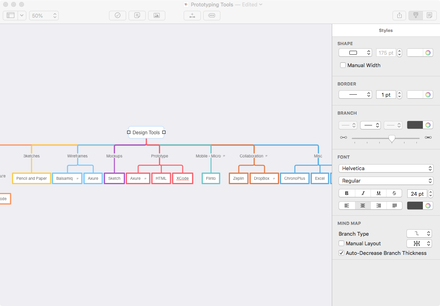The image size is (440, 306).
Task: Toggle bold text formatting
Action: tap(347, 193)
